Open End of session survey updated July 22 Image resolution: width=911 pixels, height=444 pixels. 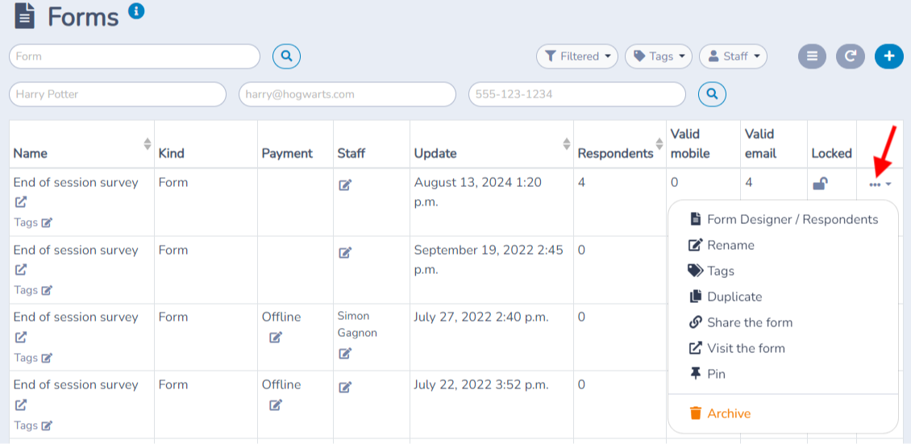pos(76,385)
